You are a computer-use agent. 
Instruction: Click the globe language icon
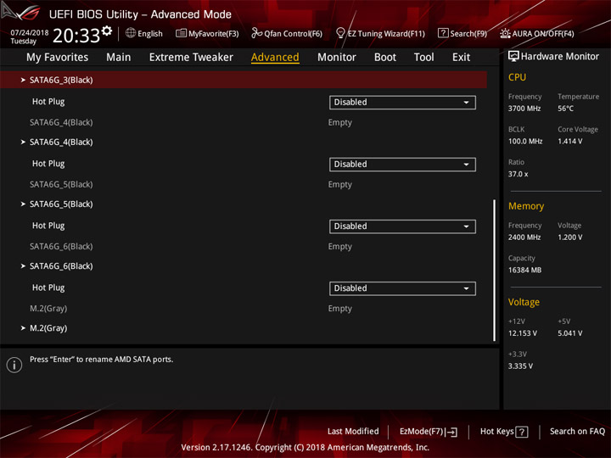click(131, 33)
